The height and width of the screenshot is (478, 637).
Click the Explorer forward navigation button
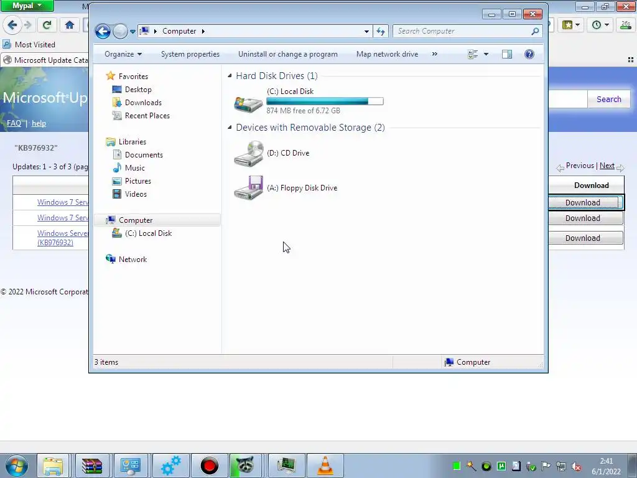120,31
